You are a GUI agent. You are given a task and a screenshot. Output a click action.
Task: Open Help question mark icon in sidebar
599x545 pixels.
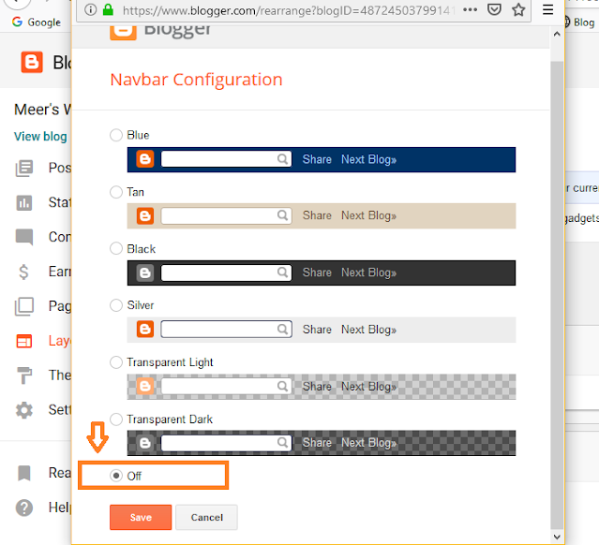click(x=24, y=508)
